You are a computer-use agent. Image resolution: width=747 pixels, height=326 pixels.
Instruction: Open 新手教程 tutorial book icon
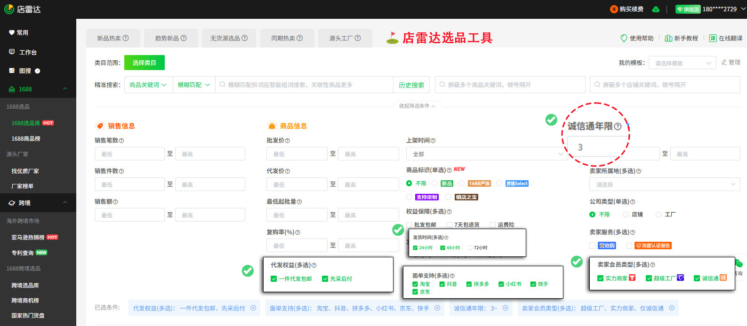tap(668, 38)
